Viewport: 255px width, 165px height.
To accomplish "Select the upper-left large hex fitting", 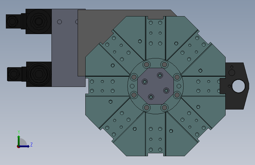I will (39, 21).
